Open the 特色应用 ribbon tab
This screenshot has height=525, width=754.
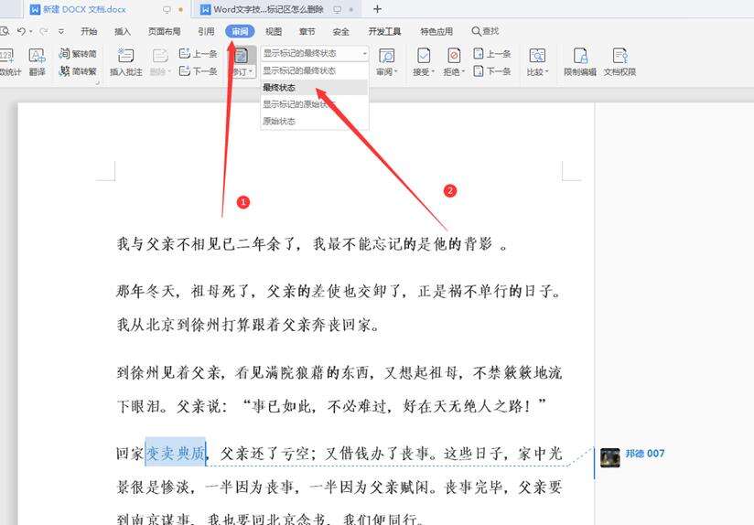[x=436, y=31]
